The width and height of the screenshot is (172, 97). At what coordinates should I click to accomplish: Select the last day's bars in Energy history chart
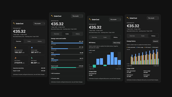pyautogui.click(x=157, y=57)
